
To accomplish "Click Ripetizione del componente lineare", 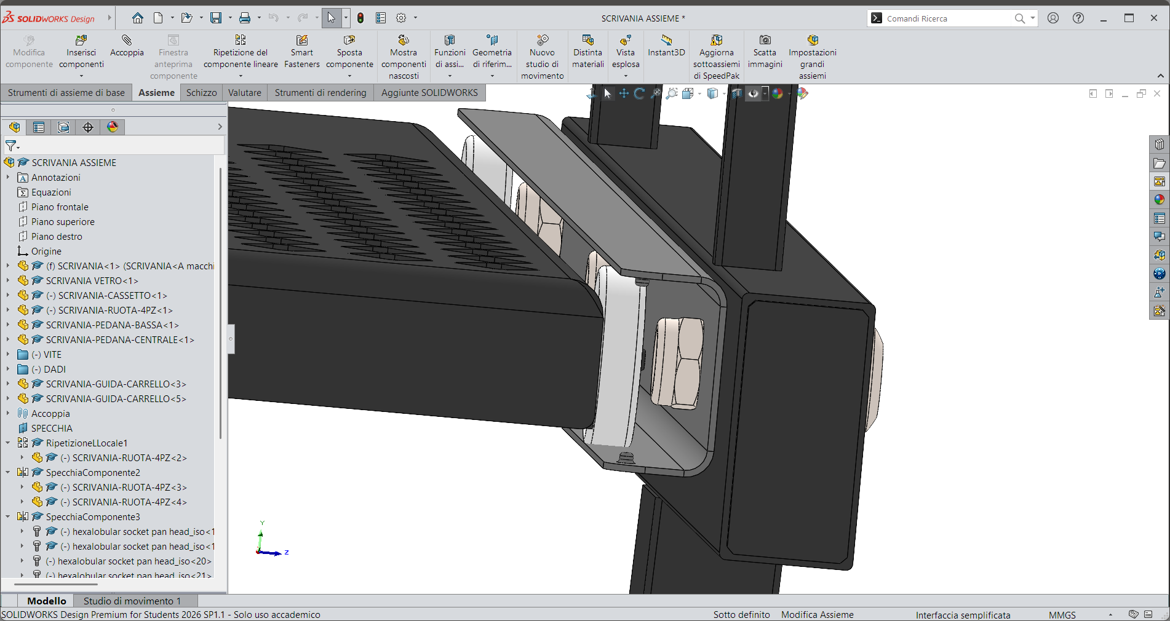I will pos(241,52).
